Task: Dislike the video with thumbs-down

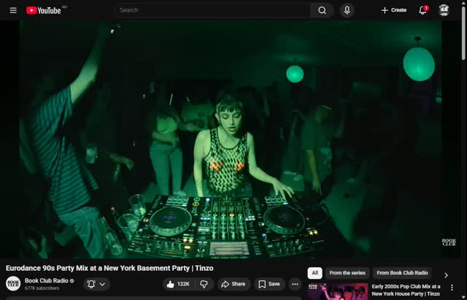Action: (204, 284)
